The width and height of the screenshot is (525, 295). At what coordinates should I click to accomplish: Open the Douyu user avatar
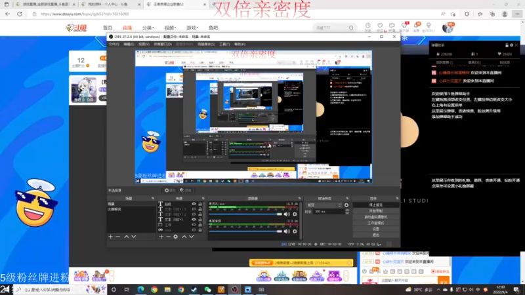tap(448, 28)
